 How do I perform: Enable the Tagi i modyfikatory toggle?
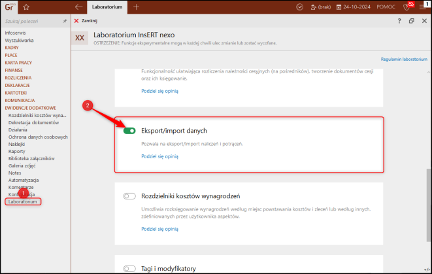[129, 269]
